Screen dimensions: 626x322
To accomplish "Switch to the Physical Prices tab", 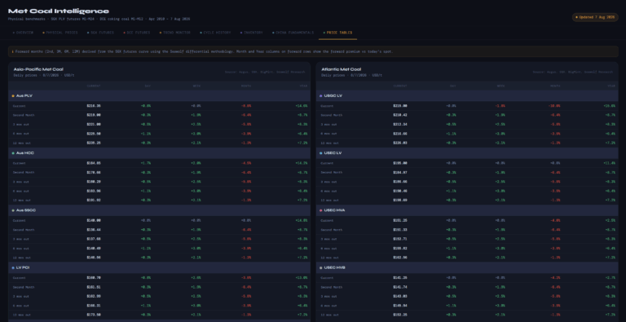I will click(60, 33).
